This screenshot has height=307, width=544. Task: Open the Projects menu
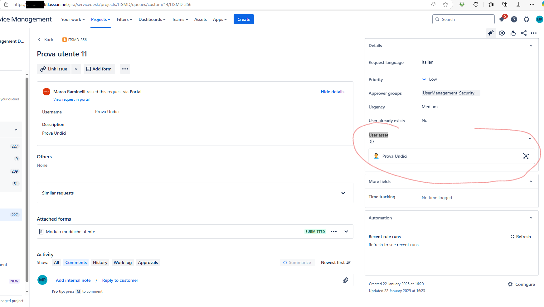100,19
